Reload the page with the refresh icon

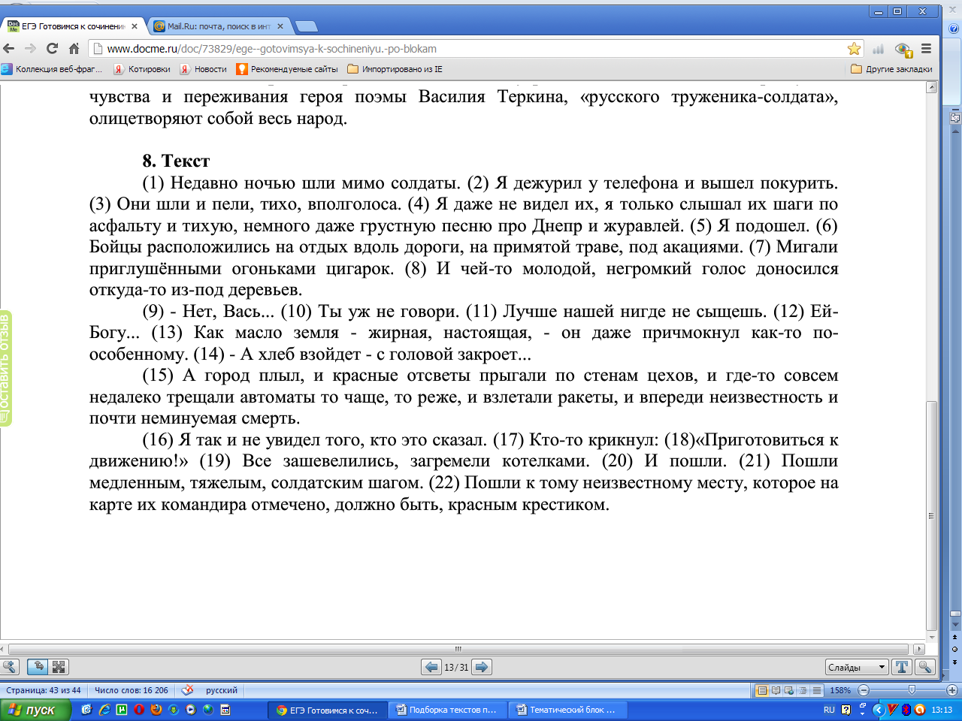pos(52,49)
